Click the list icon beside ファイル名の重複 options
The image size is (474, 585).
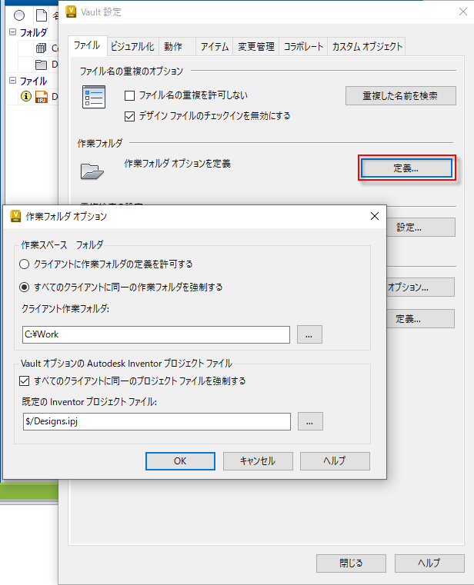[x=94, y=97]
